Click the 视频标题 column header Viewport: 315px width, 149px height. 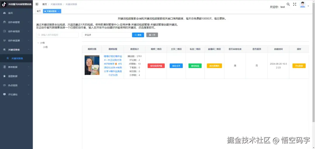pyautogui.click(x=113, y=49)
